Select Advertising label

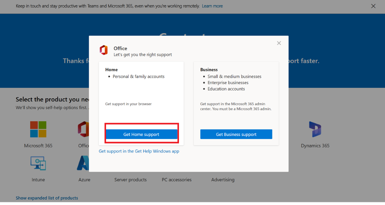coord(223,180)
